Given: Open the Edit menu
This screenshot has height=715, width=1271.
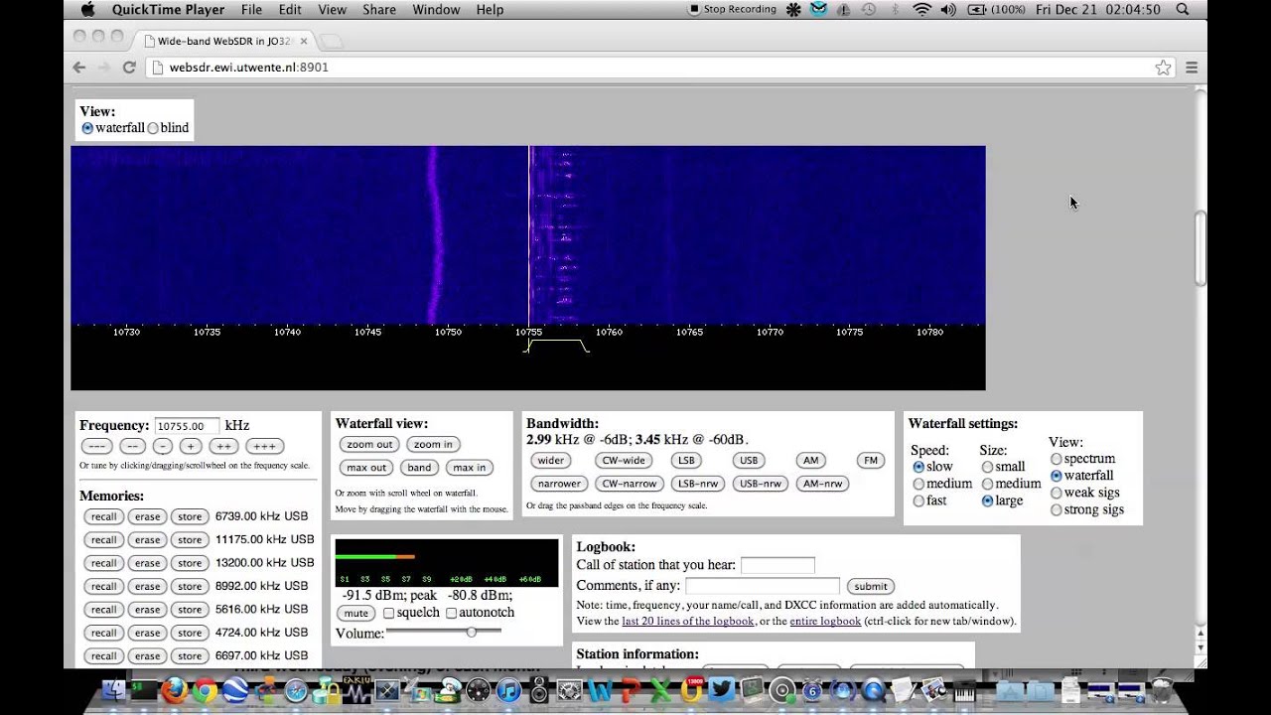Looking at the screenshot, I should 290,9.
